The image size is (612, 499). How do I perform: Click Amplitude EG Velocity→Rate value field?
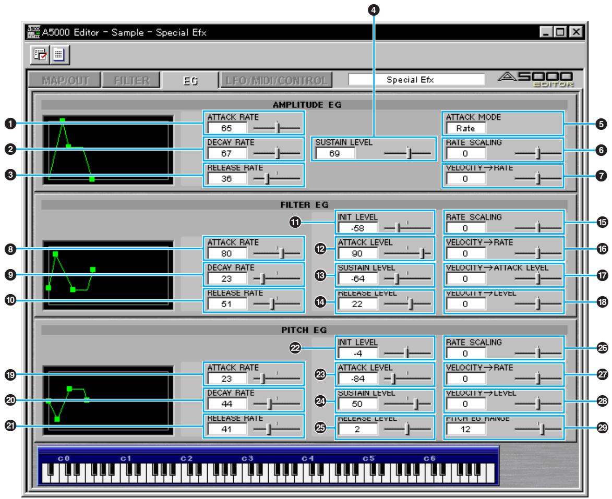coord(465,179)
